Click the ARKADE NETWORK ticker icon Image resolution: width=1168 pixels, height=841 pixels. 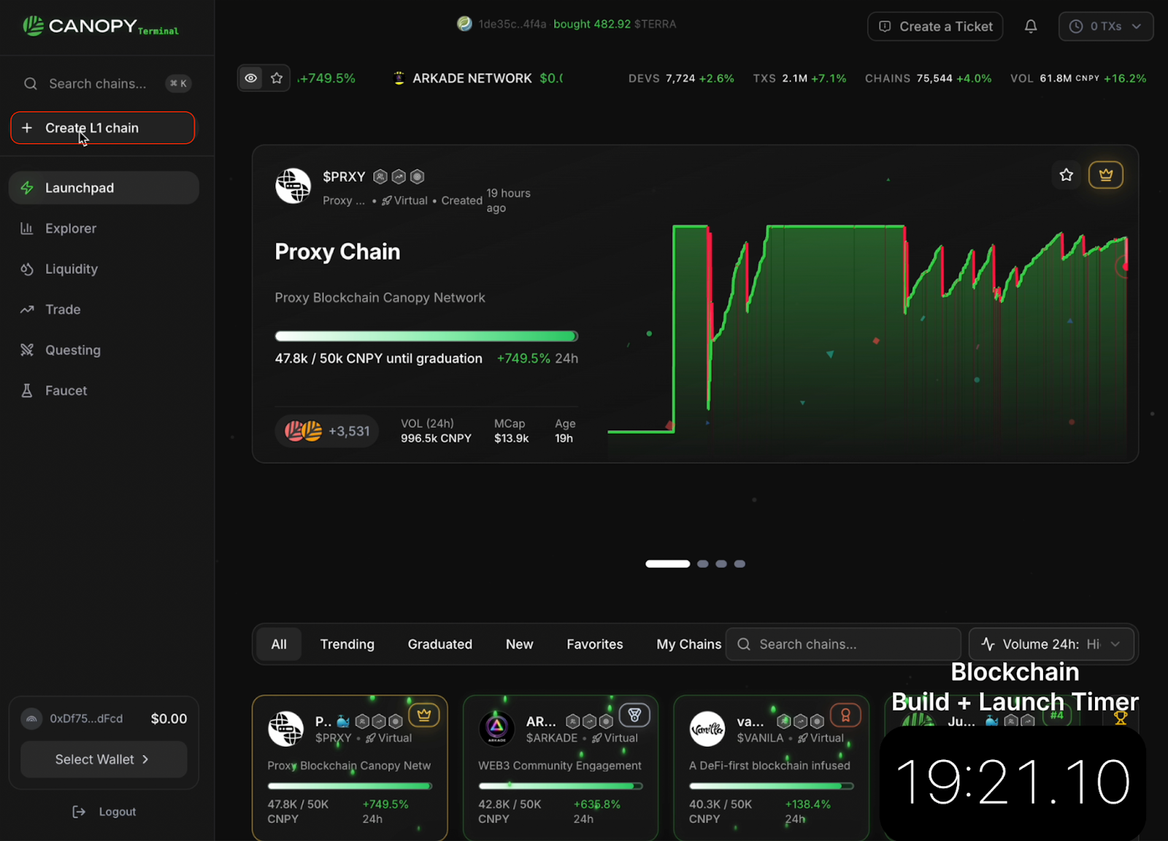(x=399, y=78)
